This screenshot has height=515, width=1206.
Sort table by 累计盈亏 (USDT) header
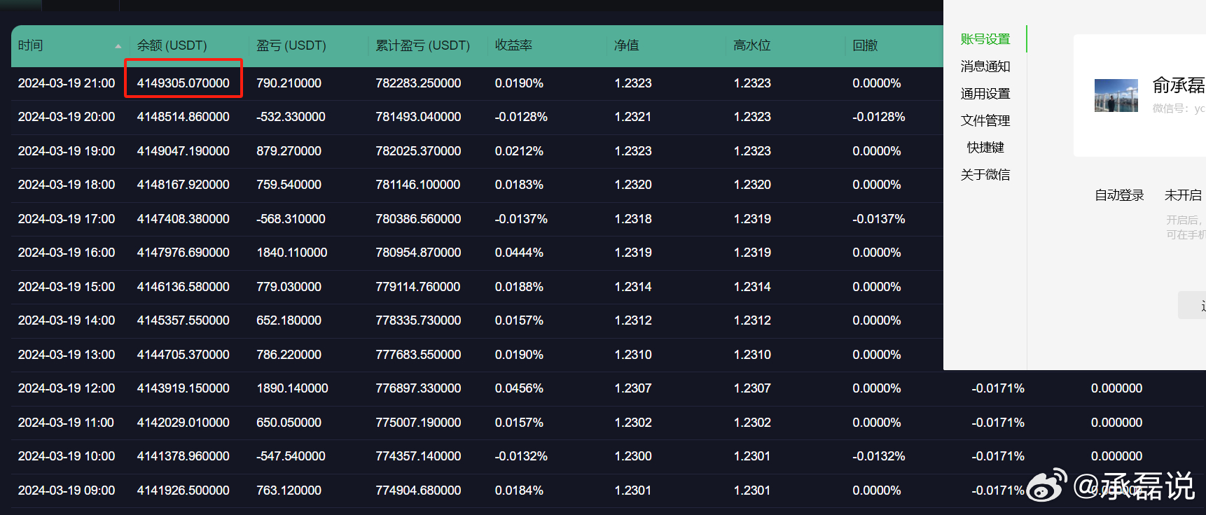[x=422, y=45]
